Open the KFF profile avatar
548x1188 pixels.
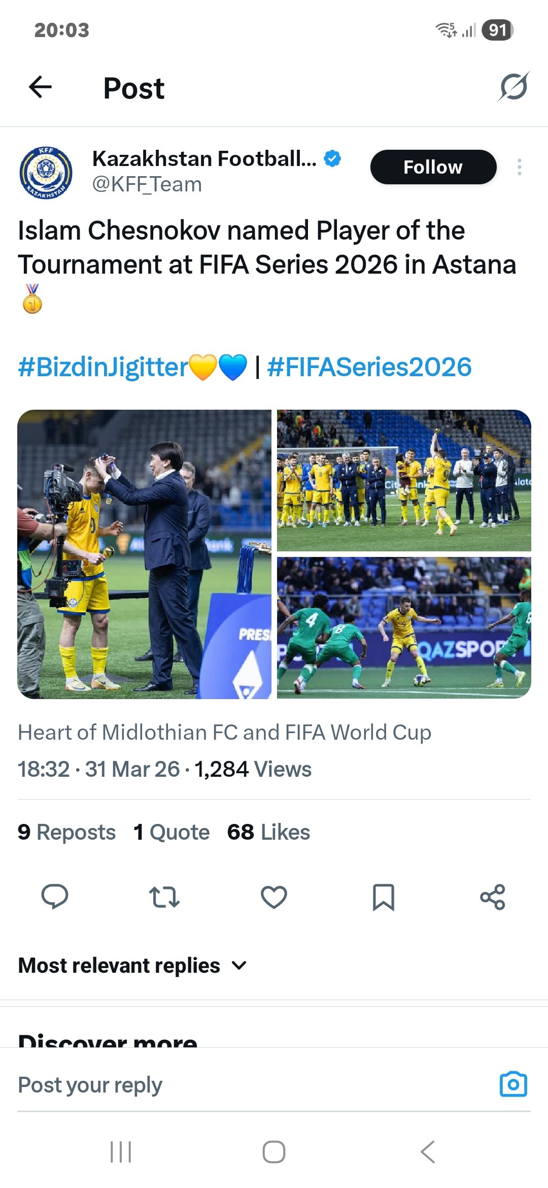click(46, 173)
